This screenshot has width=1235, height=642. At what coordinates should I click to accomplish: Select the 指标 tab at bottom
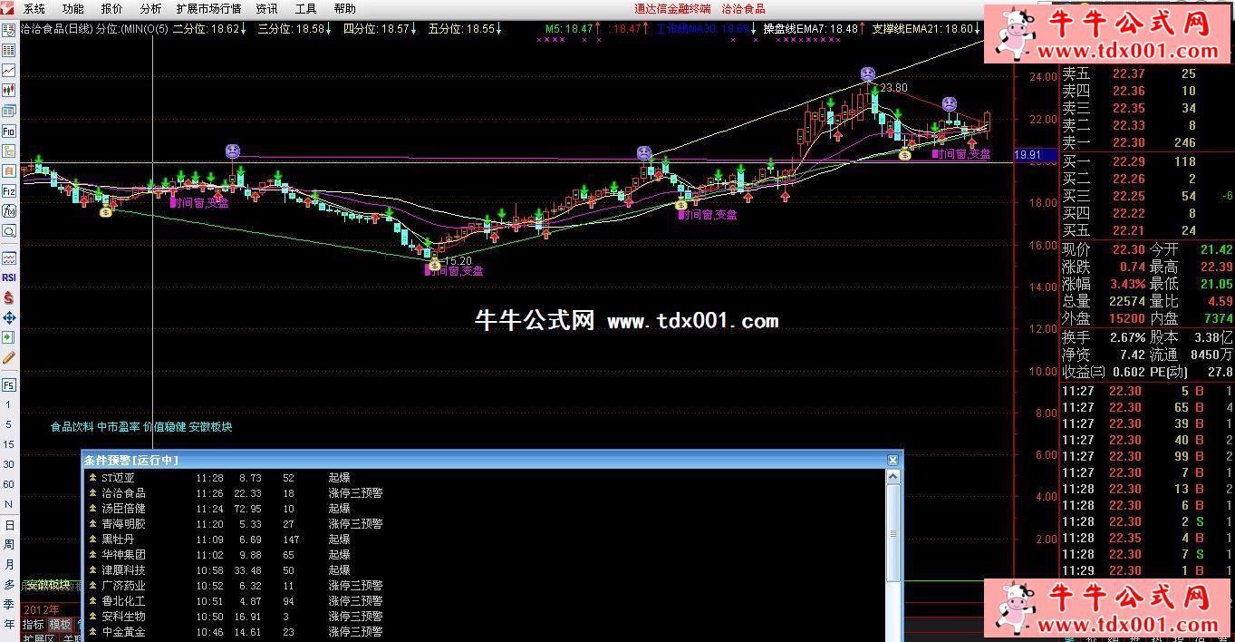(34, 625)
